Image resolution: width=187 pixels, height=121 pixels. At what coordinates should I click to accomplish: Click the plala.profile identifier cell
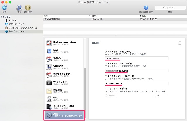point(97,19)
